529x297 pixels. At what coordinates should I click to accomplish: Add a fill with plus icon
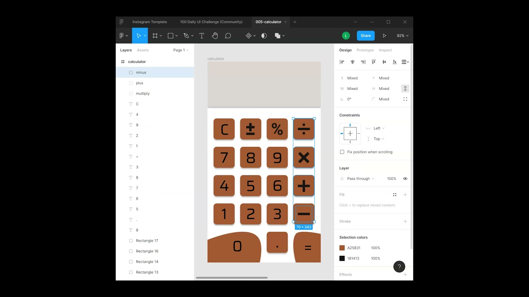point(405,195)
